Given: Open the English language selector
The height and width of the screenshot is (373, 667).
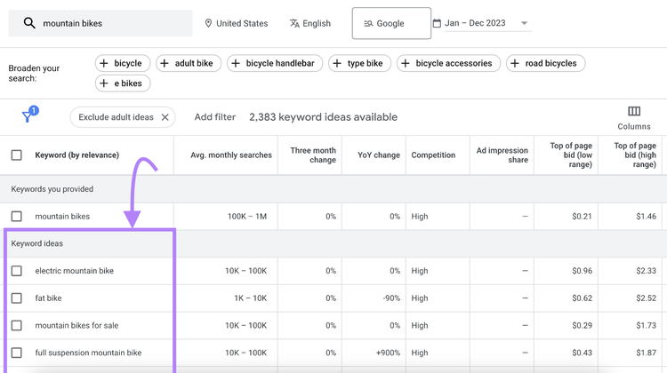Looking at the screenshot, I should point(310,23).
